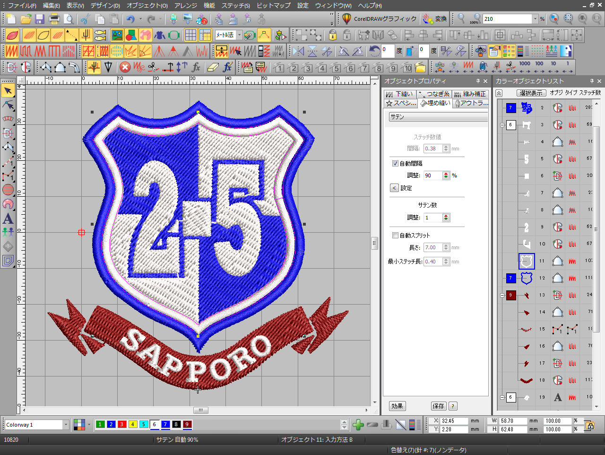Expand the undo history dropdown arrow
This screenshot has height=455, width=605.
140,19
